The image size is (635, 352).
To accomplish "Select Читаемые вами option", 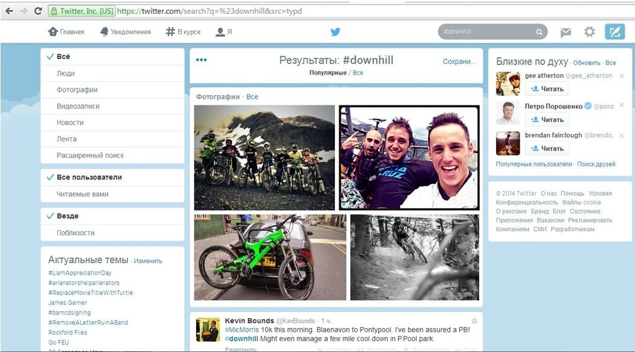I will (x=113, y=194).
